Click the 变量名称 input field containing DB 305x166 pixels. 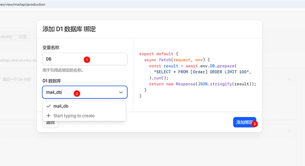click(x=84, y=59)
